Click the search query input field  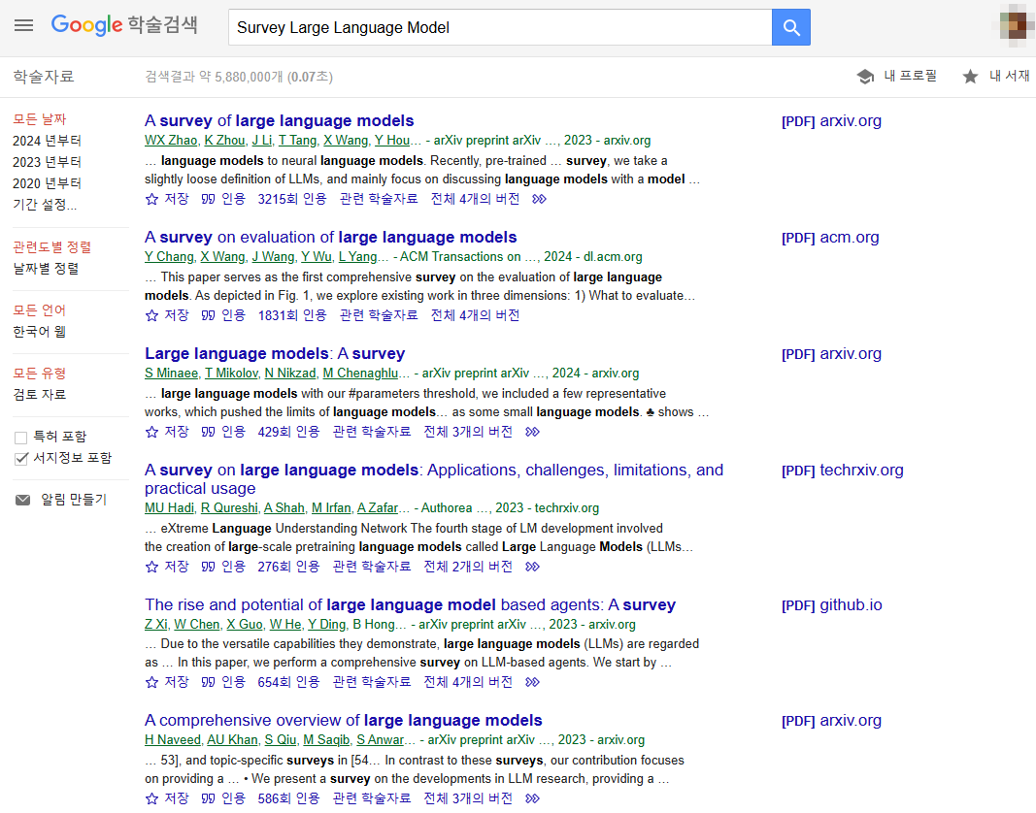tap(500, 27)
